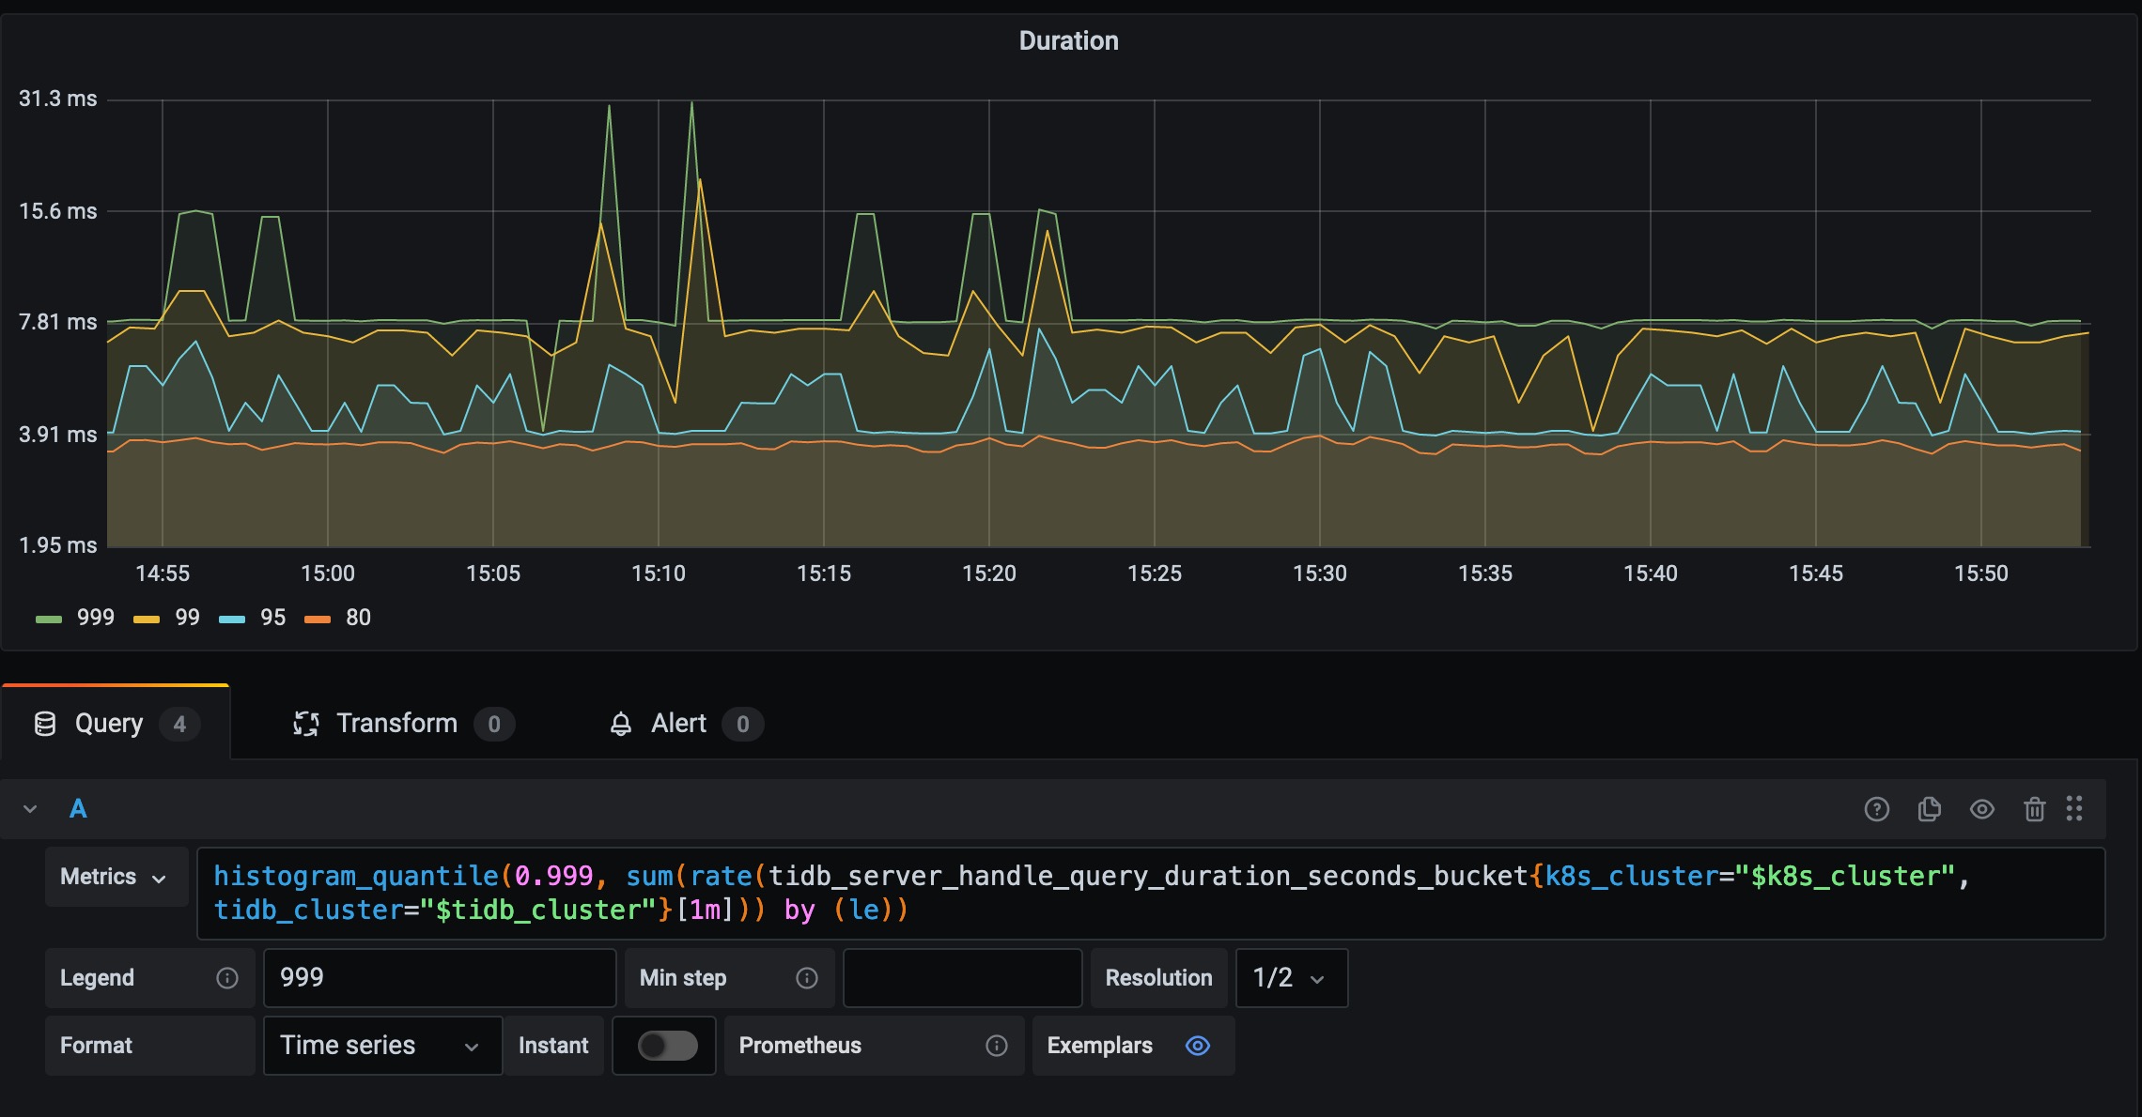Toggle Exemplars eye icon
Image resolution: width=2142 pixels, height=1117 pixels.
[1197, 1046]
